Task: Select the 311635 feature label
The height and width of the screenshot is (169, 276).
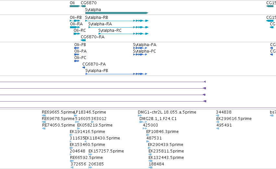Action: click(77, 139)
